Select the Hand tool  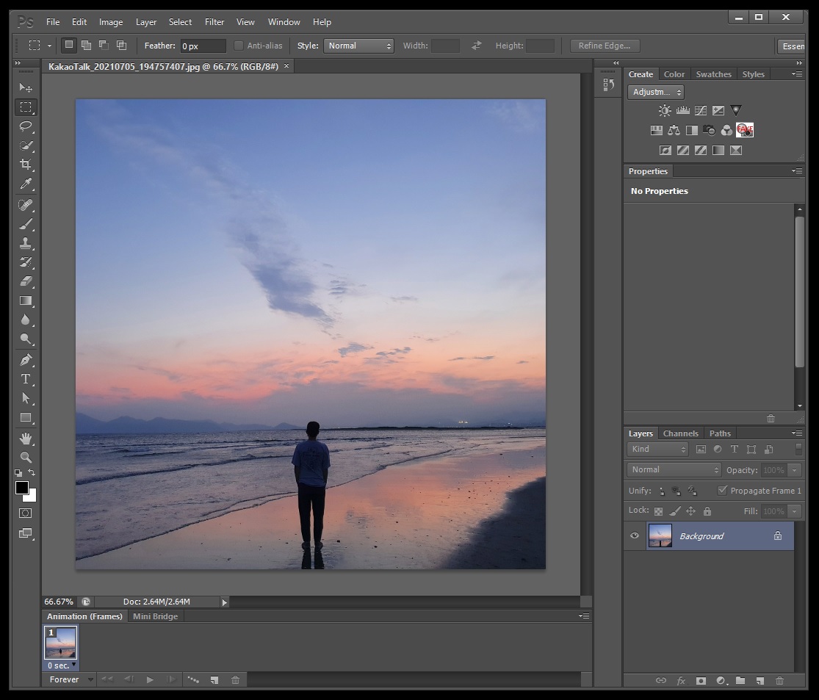(x=25, y=439)
